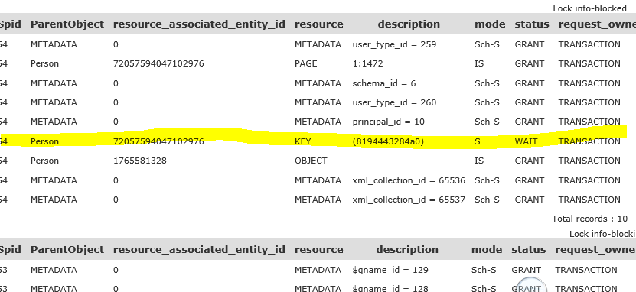The image size is (636, 292).
Task: Click Sch-S mode in the 'principal_id = 10' row
Action: point(487,122)
